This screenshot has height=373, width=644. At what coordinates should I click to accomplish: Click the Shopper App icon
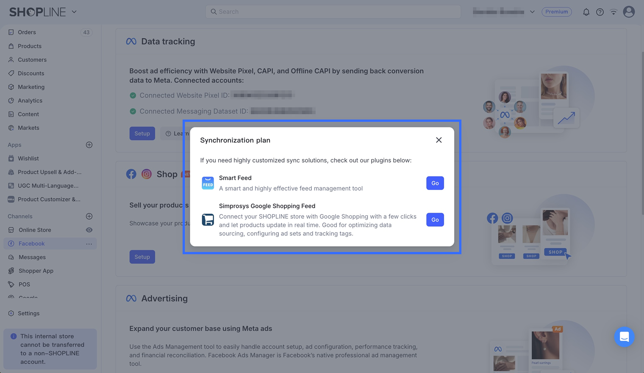(x=11, y=270)
